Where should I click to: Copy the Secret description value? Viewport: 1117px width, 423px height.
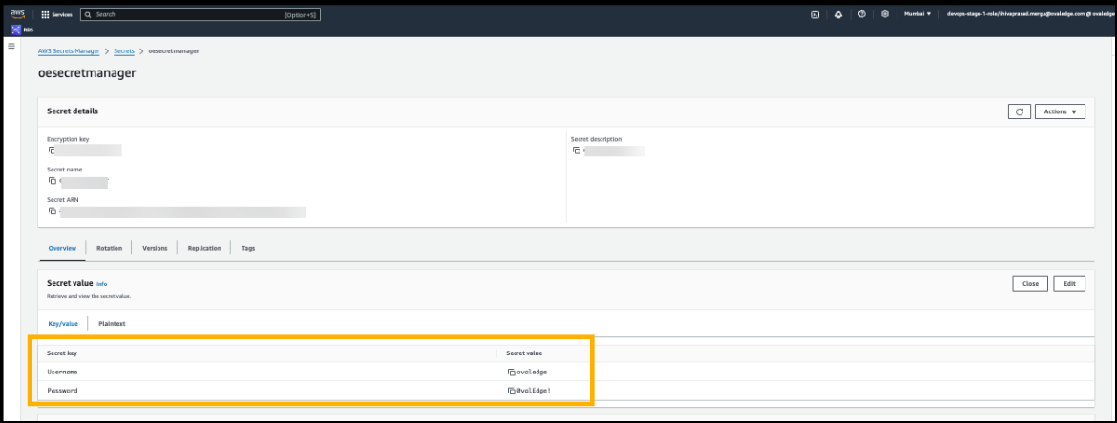[x=577, y=151]
